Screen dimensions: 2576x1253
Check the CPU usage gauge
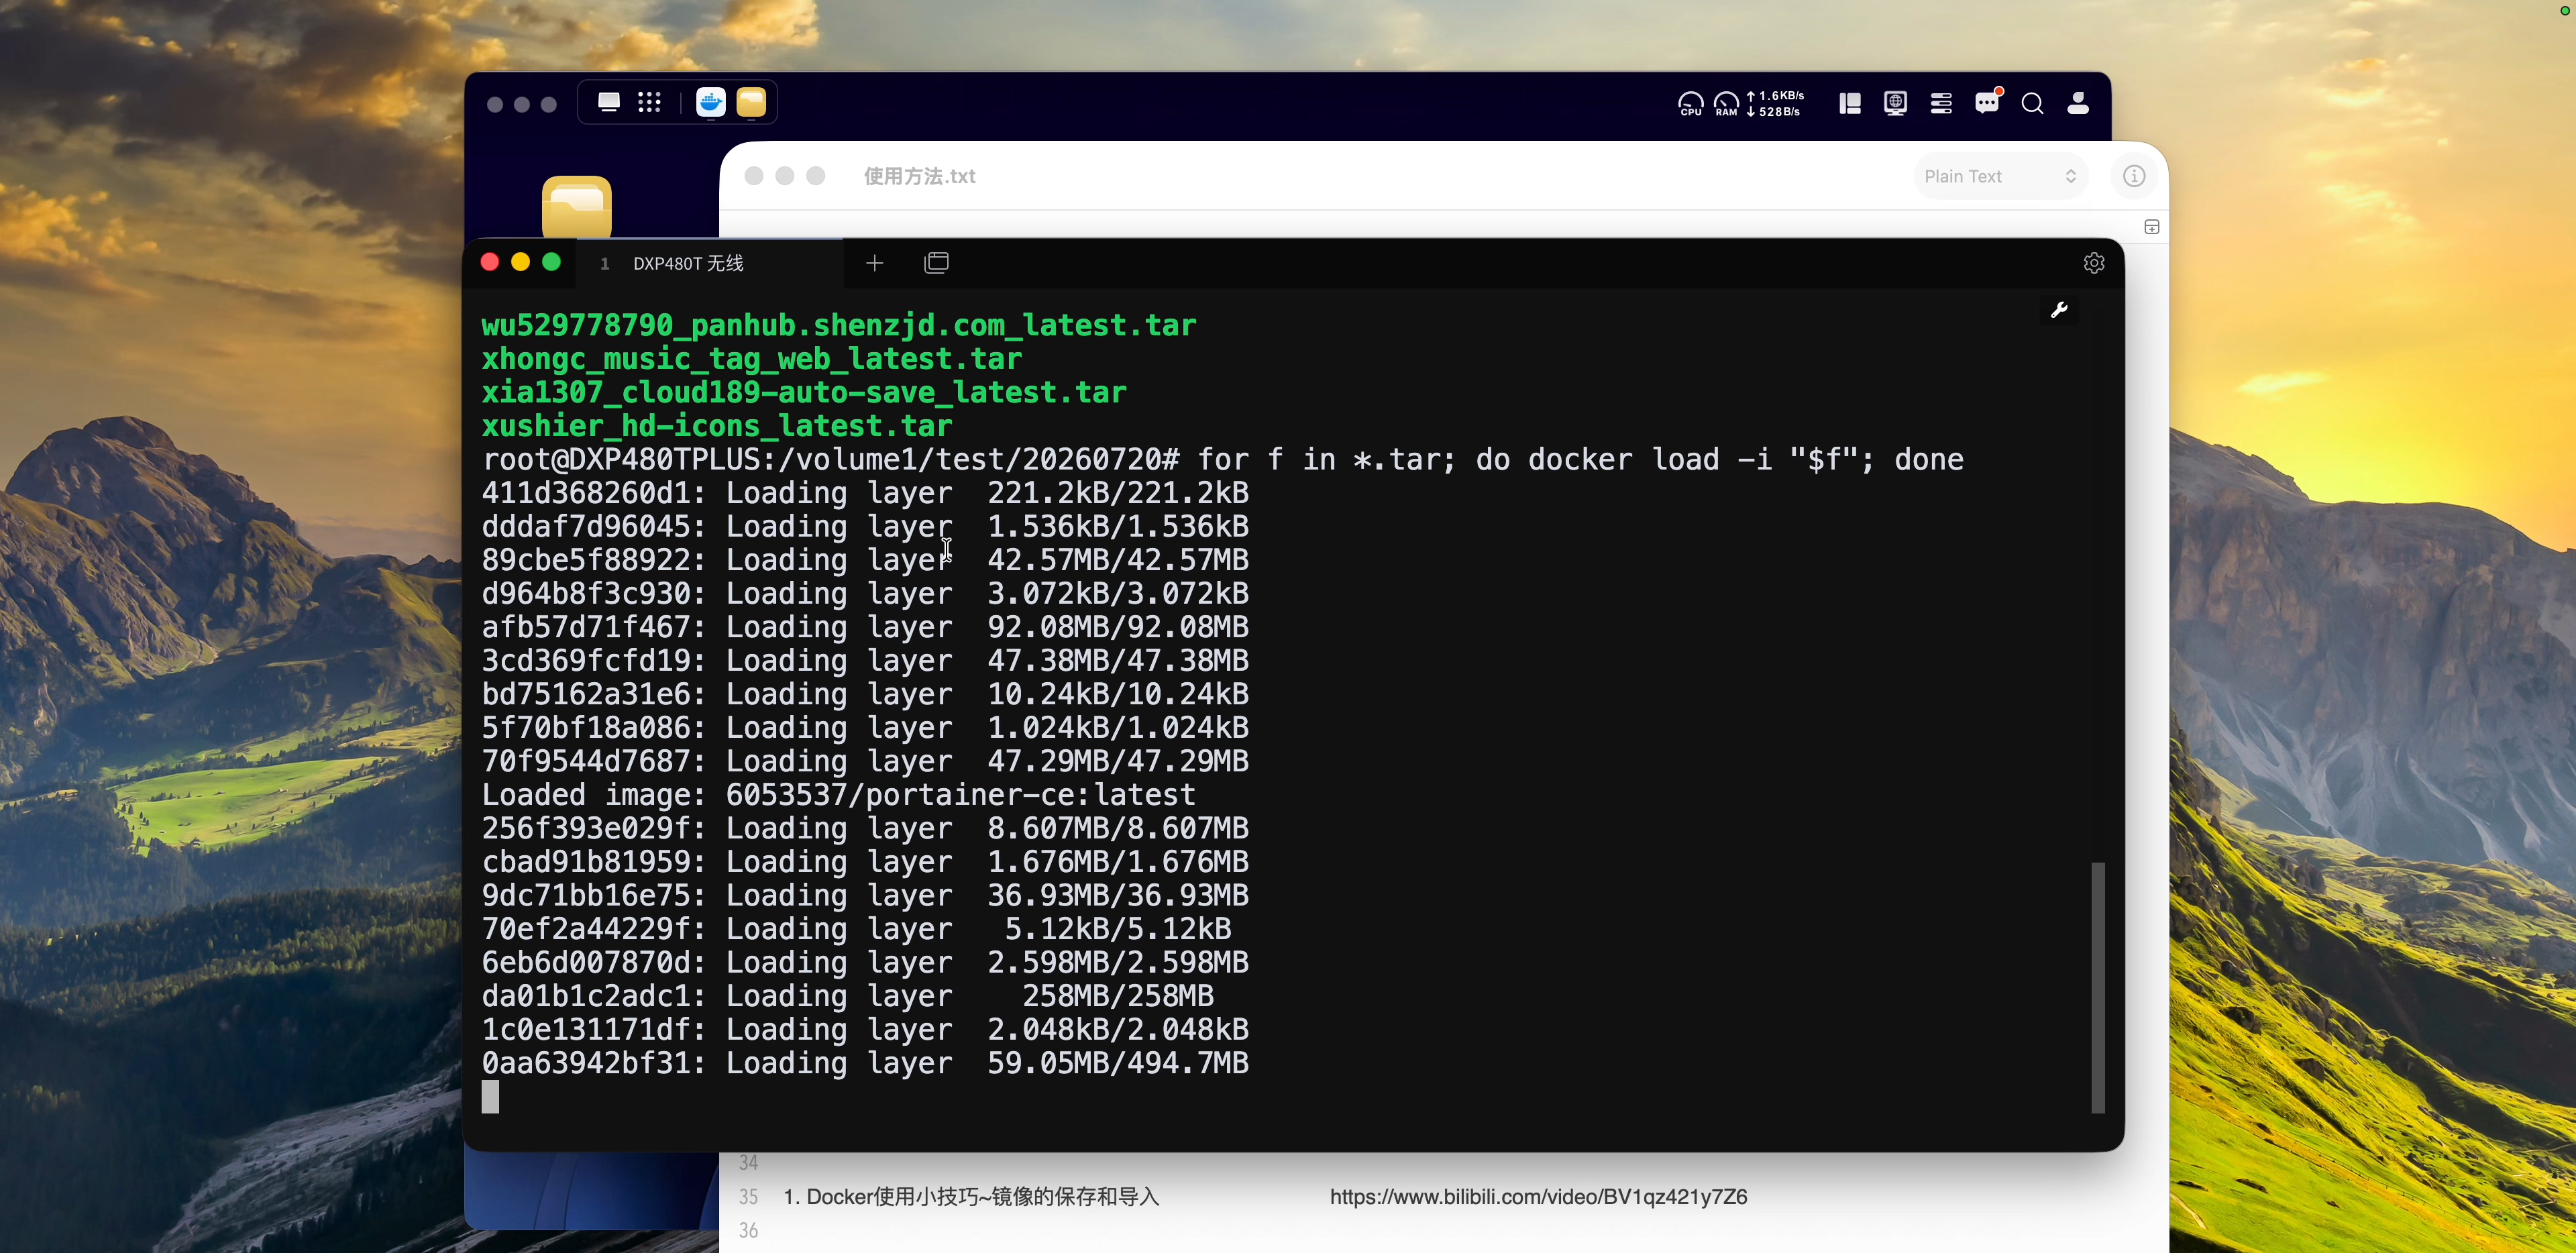[x=1691, y=104]
